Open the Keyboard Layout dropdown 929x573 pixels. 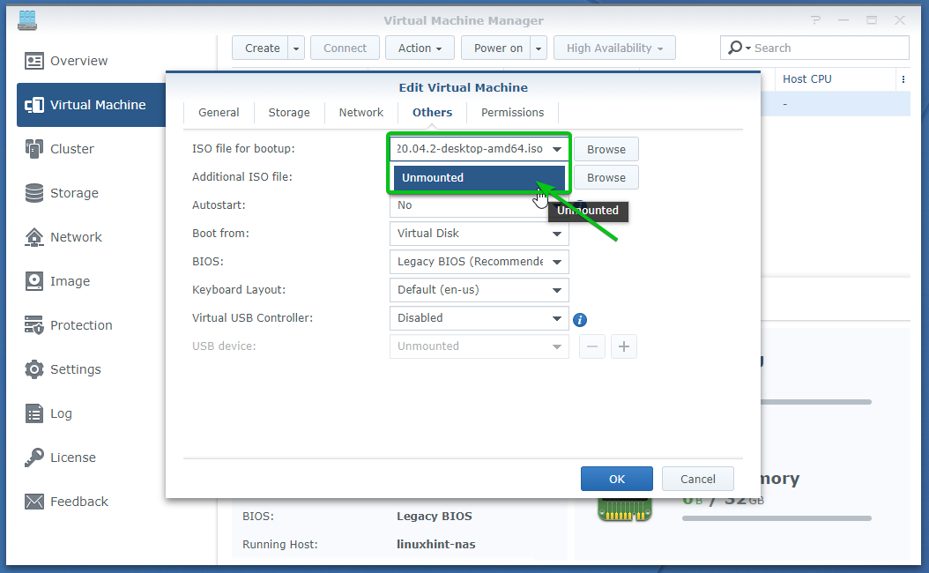pos(479,290)
